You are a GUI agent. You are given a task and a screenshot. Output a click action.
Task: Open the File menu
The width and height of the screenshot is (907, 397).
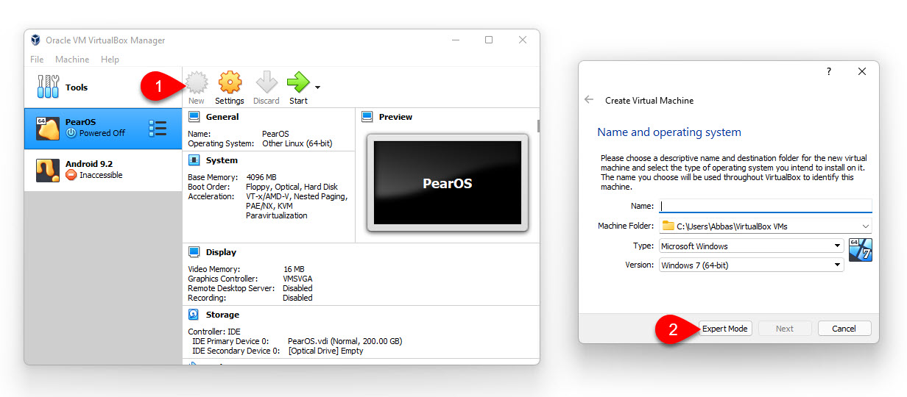(37, 60)
